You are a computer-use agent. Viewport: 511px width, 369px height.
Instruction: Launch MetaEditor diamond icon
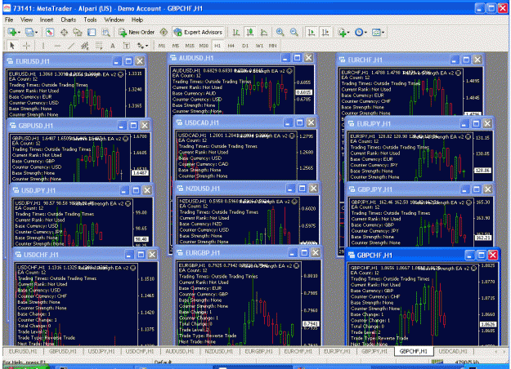[164, 32]
